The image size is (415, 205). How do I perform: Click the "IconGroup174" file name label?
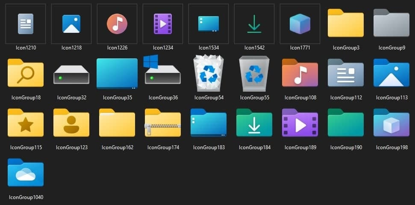[x=163, y=147]
